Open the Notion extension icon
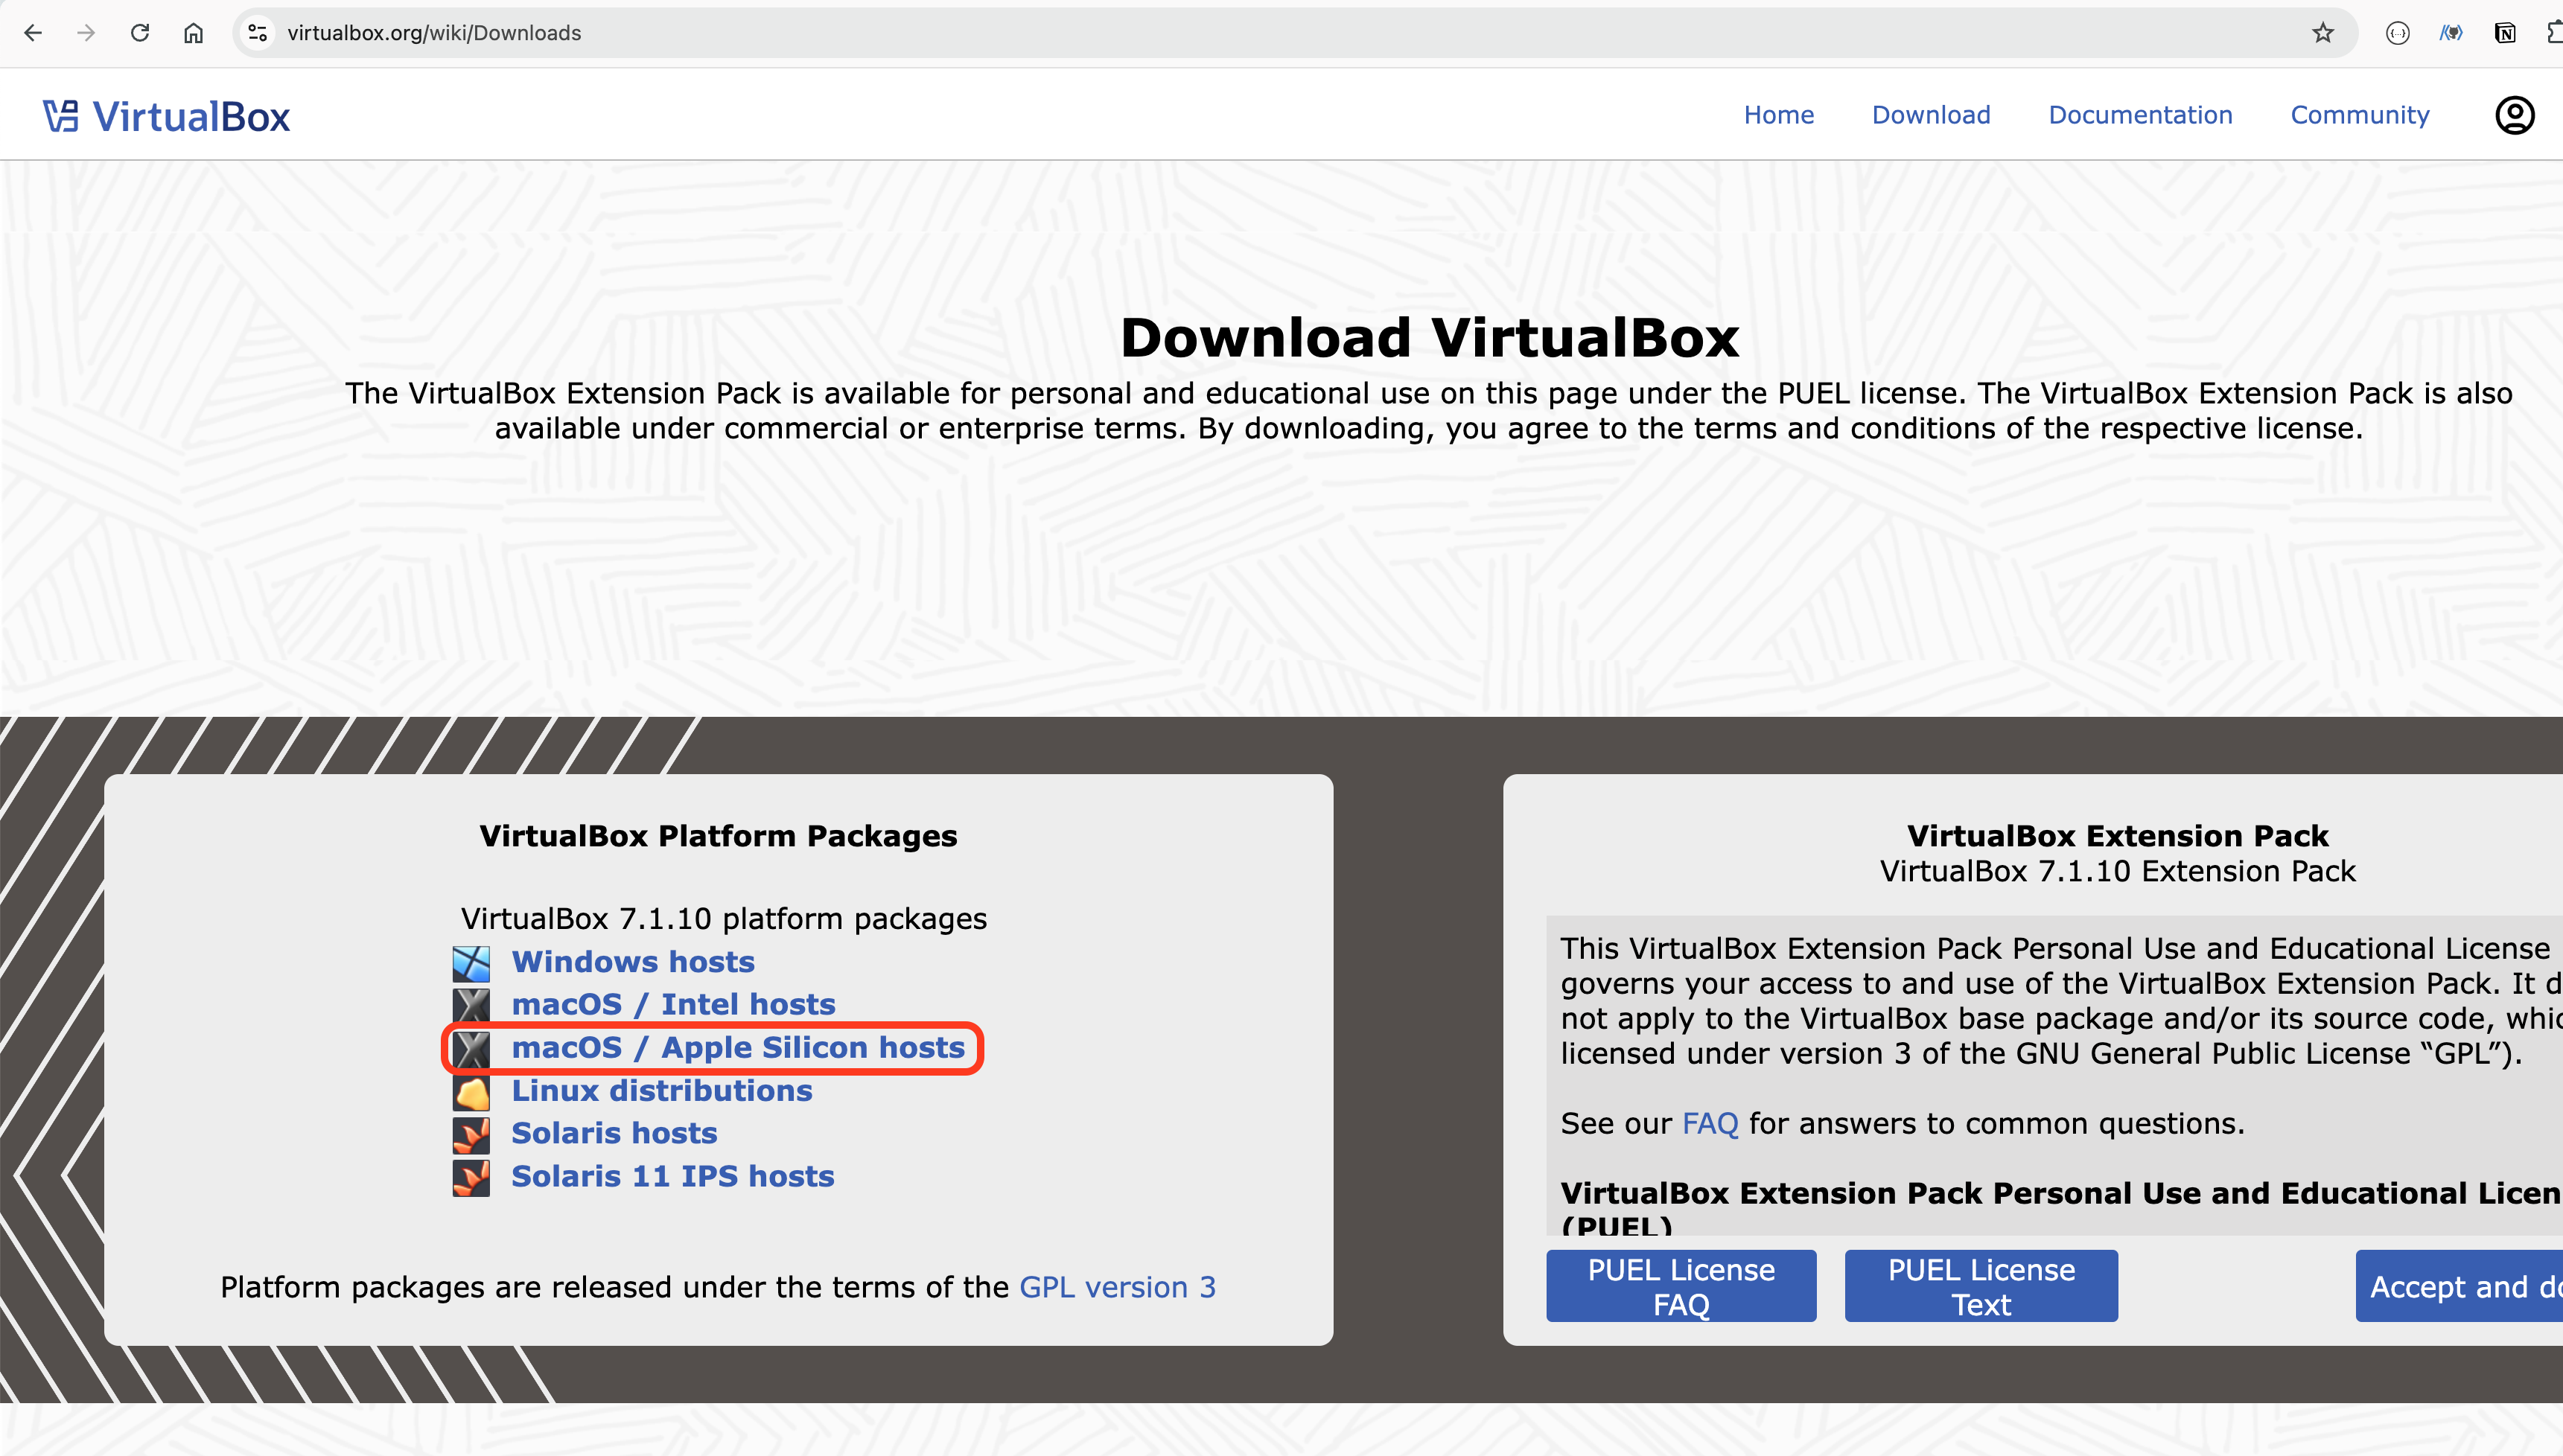 2504,33
